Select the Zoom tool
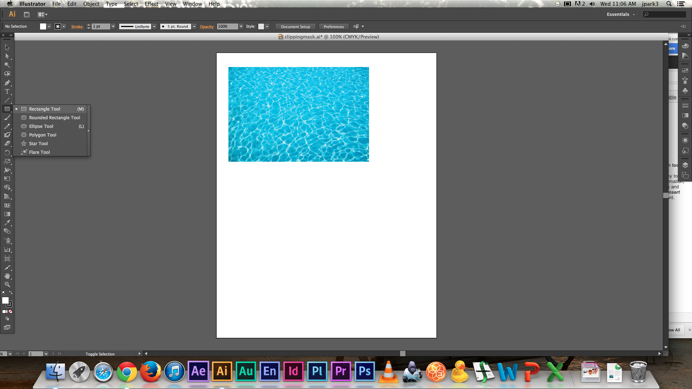The width and height of the screenshot is (692, 389). pyautogui.click(x=7, y=285)
